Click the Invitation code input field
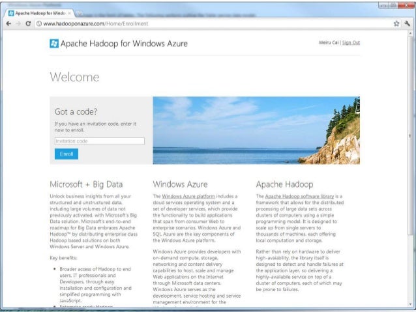 100,141
